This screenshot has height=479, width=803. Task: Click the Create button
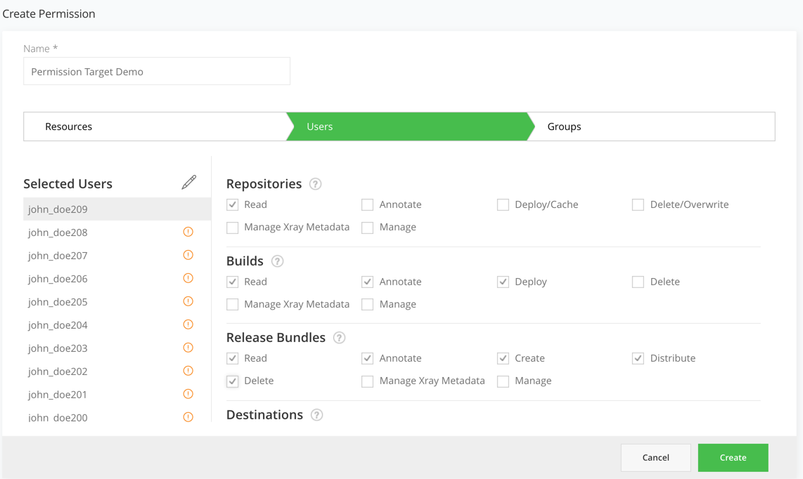733,457
